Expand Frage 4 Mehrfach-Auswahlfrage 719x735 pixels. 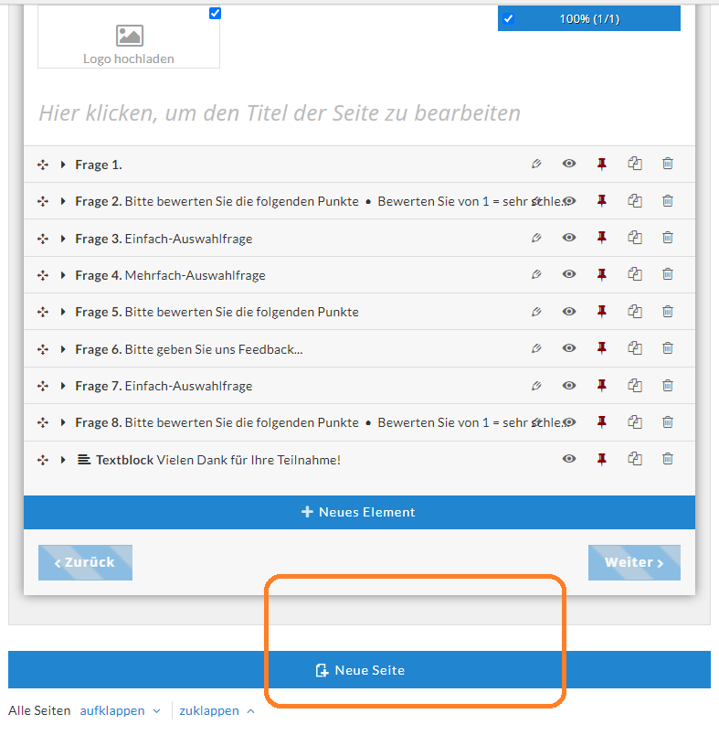[63, 275]
